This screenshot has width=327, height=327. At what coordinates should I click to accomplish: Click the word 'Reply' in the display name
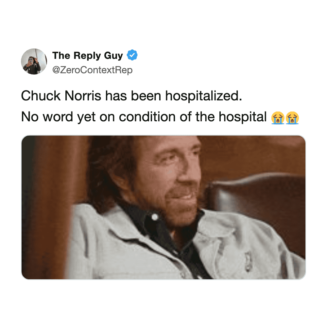coord(87,56)
